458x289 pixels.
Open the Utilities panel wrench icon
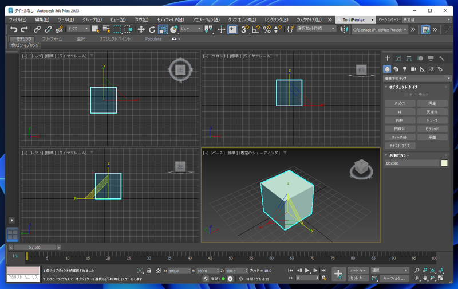pyautogui.click(x=441, y=58)
